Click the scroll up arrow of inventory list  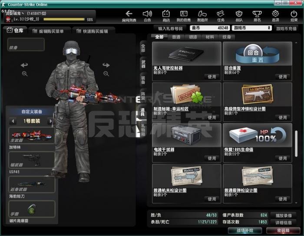point(296,43)
